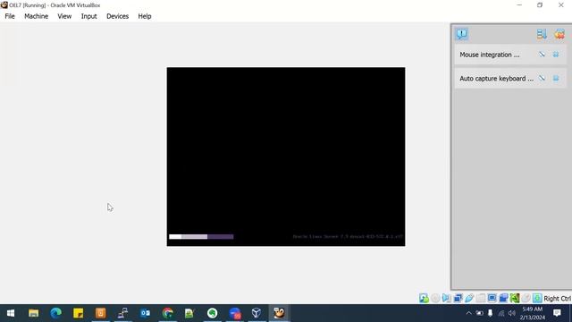The height and width of the screenshot is (322, 572).
Task: Open the Windows Start menu
Action: tap(11, 313)
